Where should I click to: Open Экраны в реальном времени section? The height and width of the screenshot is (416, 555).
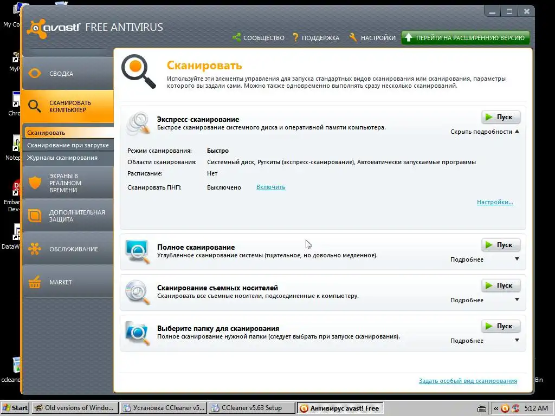click(68, 183)
